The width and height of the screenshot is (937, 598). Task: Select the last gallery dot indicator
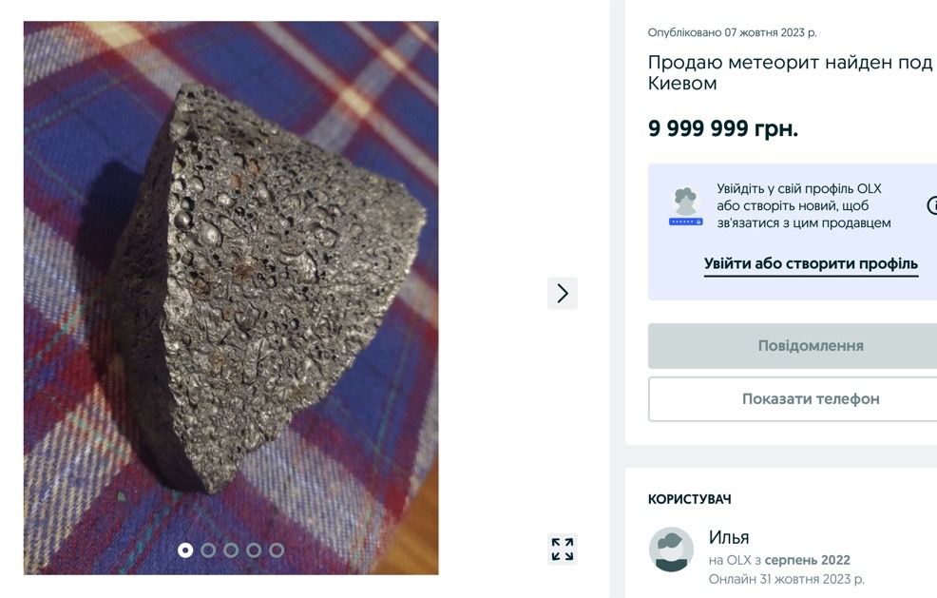coord(276,550)
